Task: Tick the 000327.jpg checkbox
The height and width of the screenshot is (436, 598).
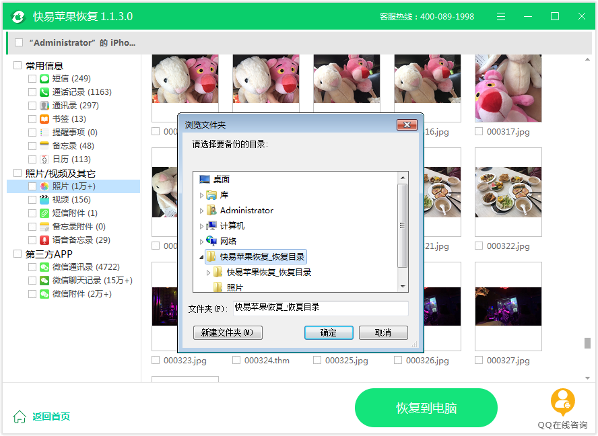Action: pos(479,360)
